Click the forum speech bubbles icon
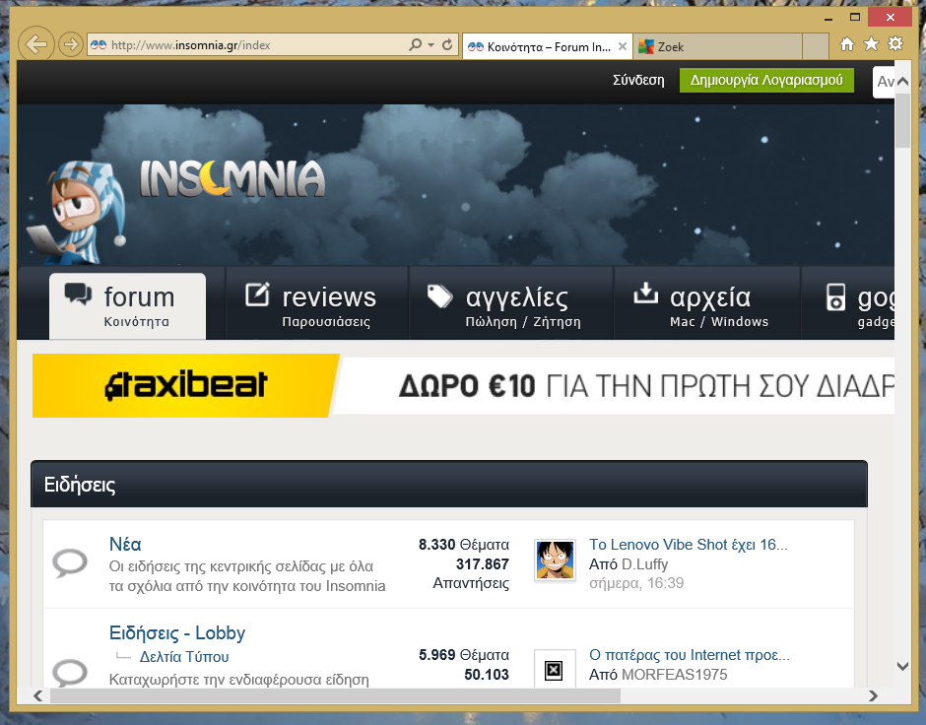 78,294
